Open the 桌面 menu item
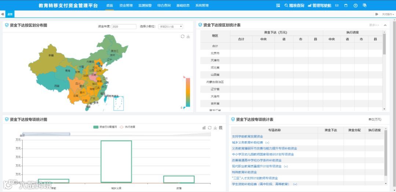The height and width of the screenshot is (192, 396). coord(110,5)
